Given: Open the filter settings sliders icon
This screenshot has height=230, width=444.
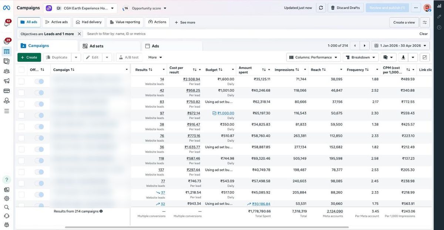Looking at the screenshot, I should pyautogui.click(x=425, y=23).
